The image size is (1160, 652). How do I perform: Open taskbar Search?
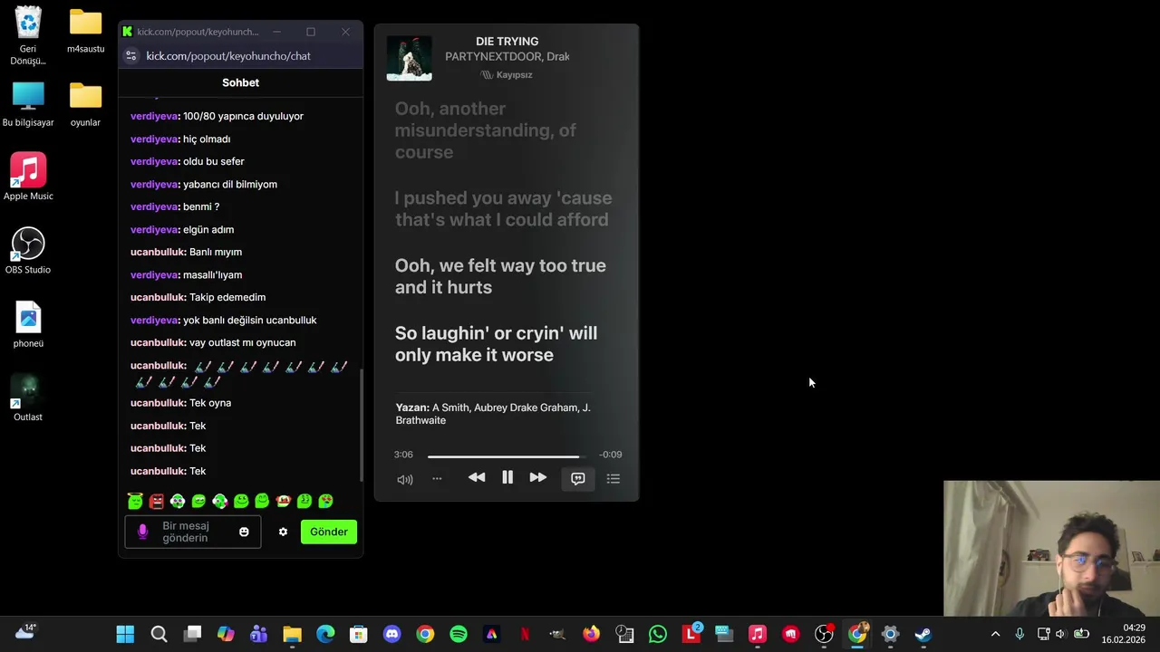pos(159,634)
